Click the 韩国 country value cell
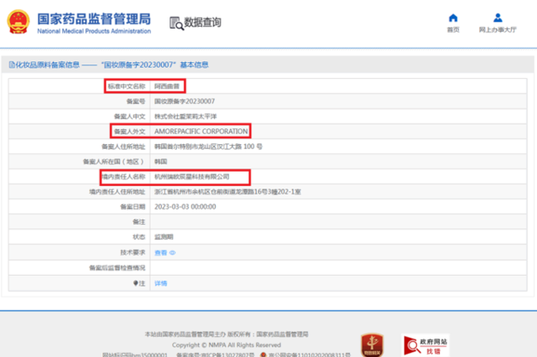 pyautogui.click(x=160, y=162)
